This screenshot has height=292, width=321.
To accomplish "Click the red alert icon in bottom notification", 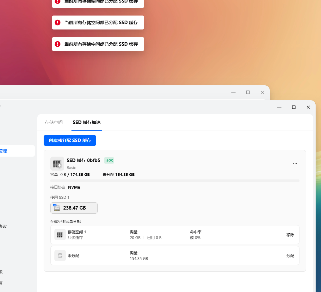I will [58, 44].
